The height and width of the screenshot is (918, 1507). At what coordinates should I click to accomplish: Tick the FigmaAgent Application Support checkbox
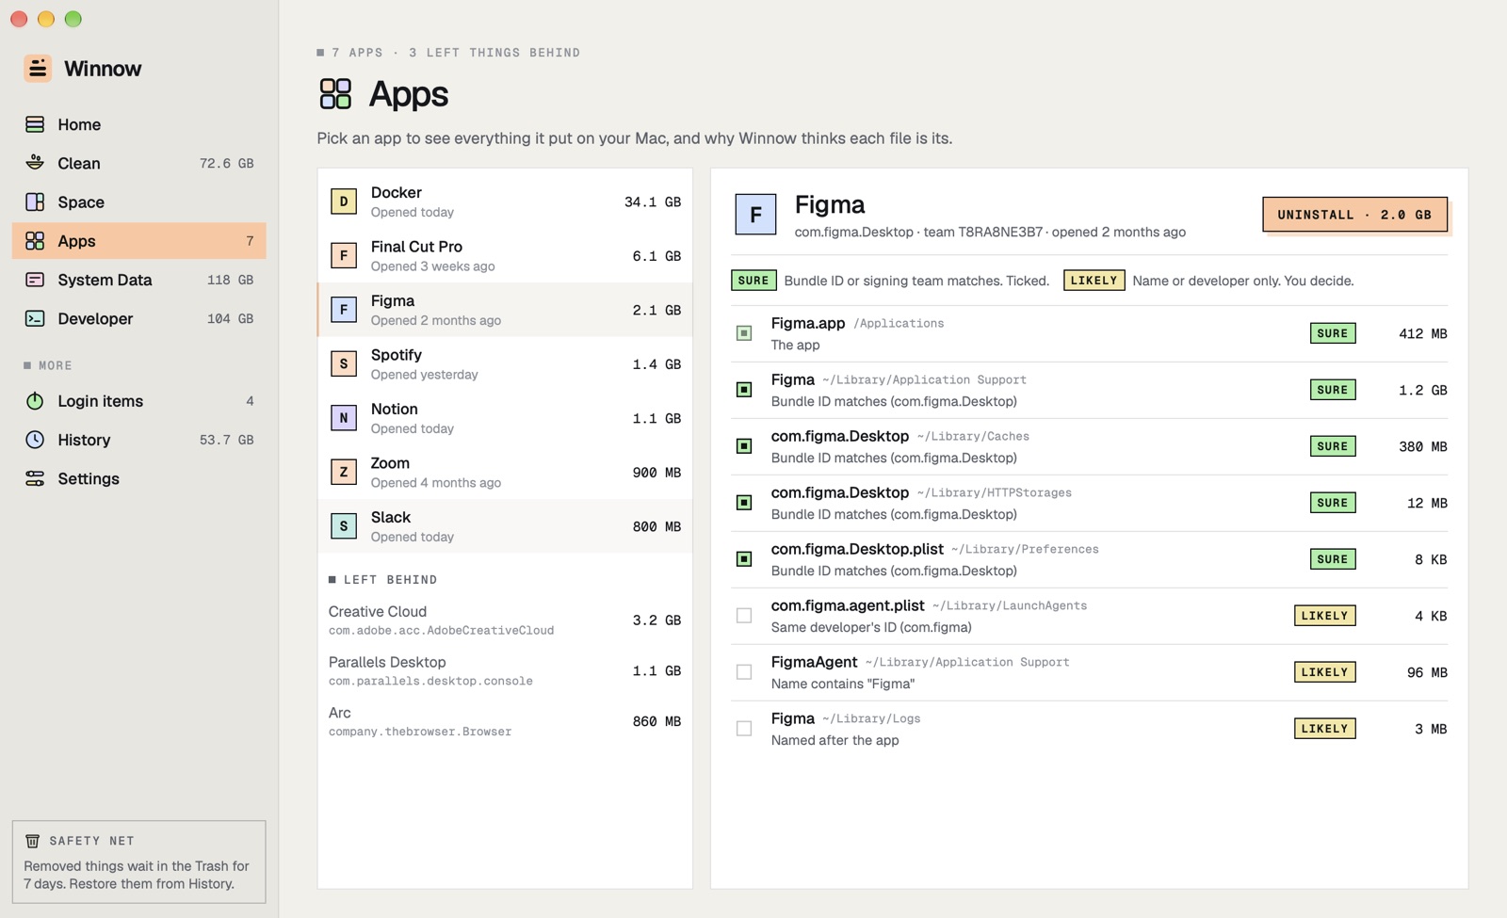click(744, 672)
